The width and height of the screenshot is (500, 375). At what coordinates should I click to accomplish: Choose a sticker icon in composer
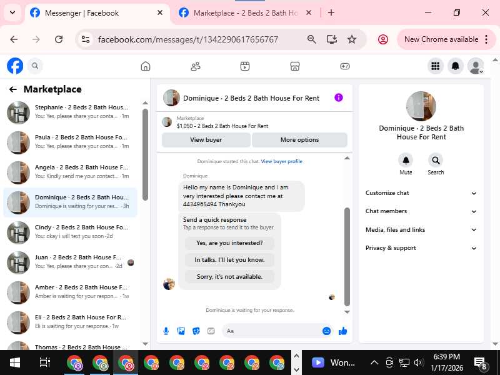click(x=196, y=331)
